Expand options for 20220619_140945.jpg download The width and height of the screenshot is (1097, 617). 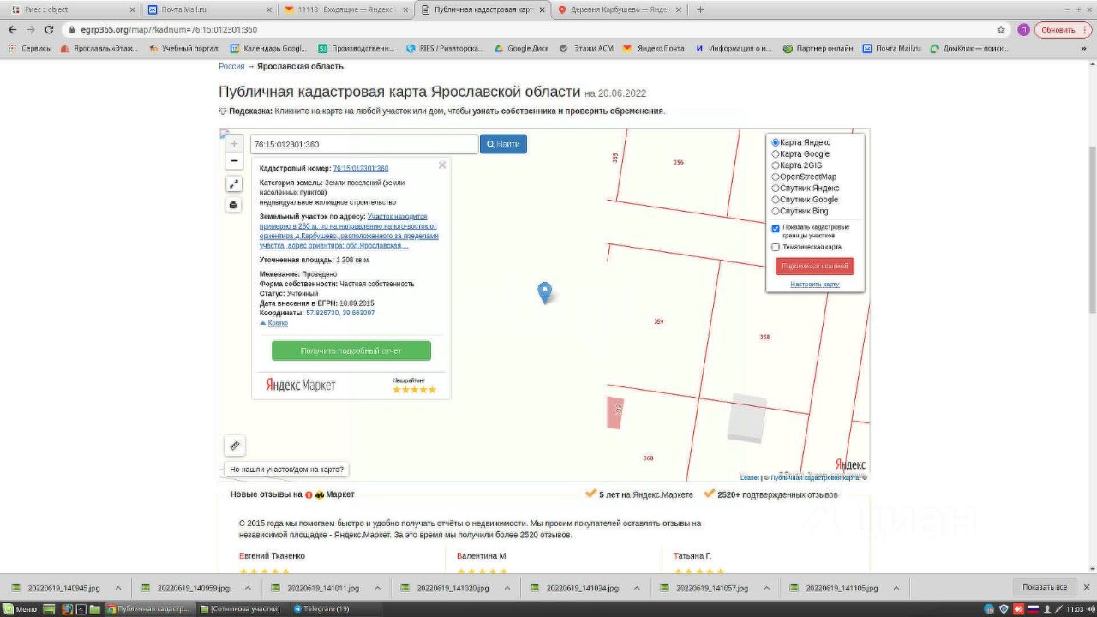tap(118, 588)
